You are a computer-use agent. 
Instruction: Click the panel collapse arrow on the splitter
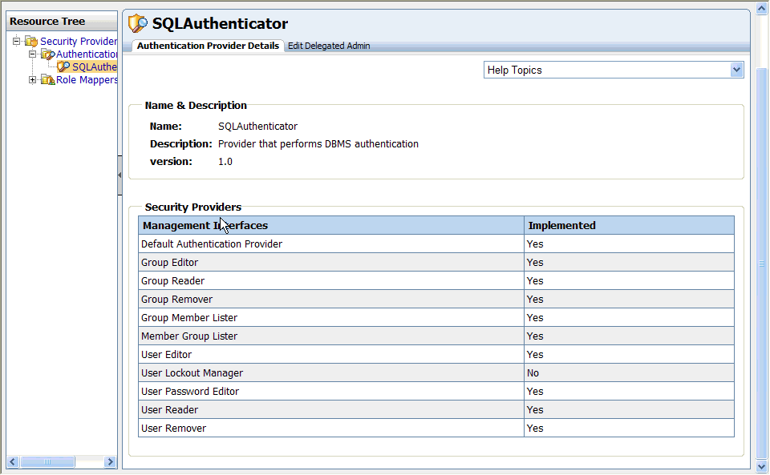[120, 175]
